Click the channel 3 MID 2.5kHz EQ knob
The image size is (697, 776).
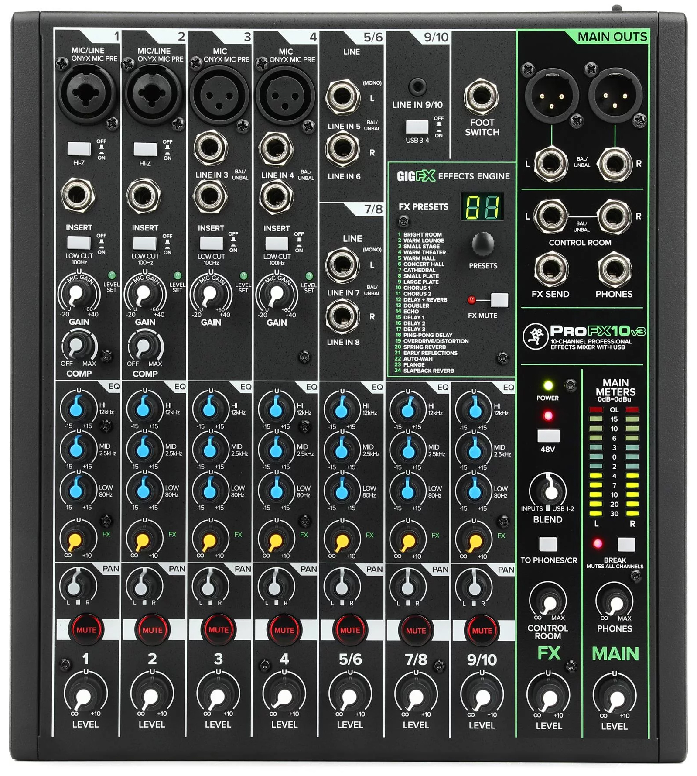point(210,449)
